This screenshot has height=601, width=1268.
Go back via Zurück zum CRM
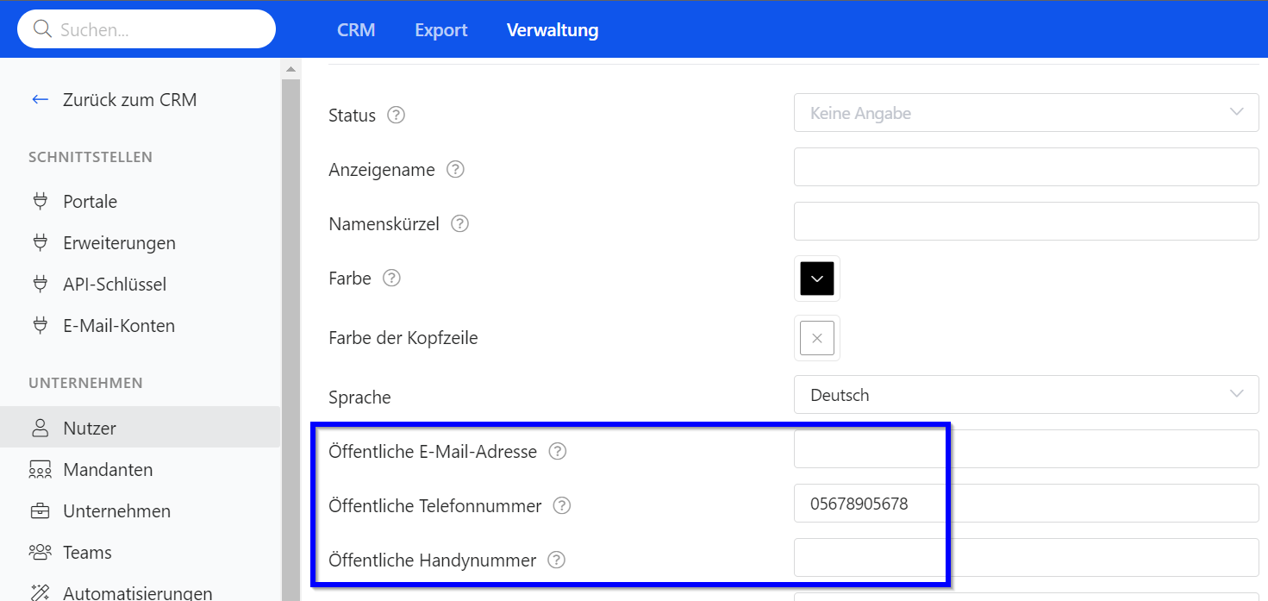coord(129,100)
